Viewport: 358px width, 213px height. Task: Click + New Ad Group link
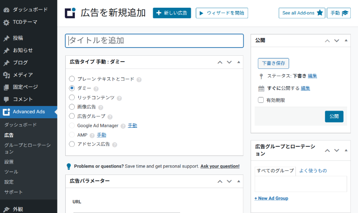tap(271, 198)
